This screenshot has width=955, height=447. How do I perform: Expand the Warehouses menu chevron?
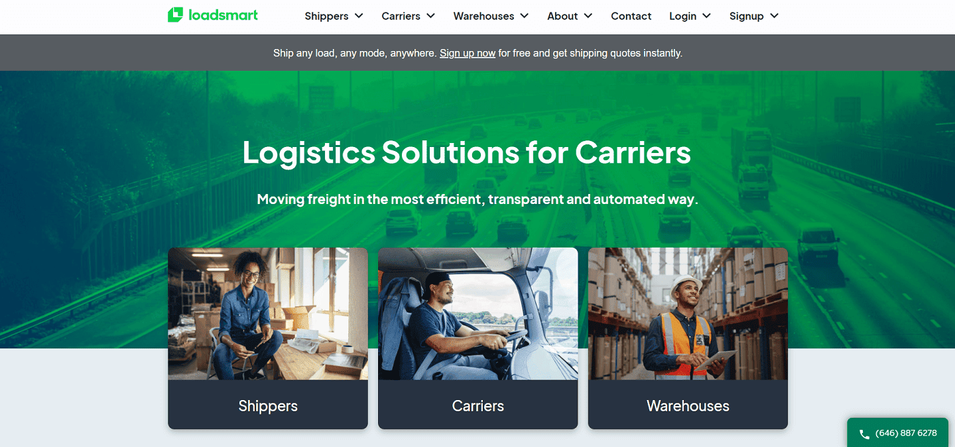(x=524, y=16)
